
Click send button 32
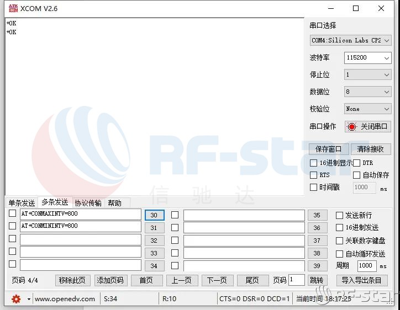[155, 240]
